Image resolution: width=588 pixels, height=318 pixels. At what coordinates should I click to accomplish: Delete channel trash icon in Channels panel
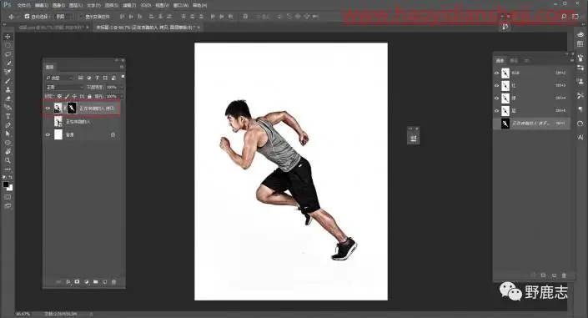(564, 275)
